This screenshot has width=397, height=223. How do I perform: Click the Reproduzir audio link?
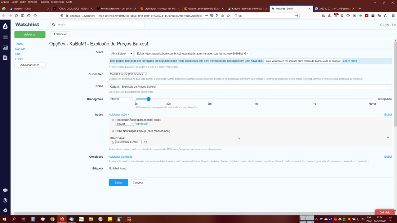tap(141, 124)
